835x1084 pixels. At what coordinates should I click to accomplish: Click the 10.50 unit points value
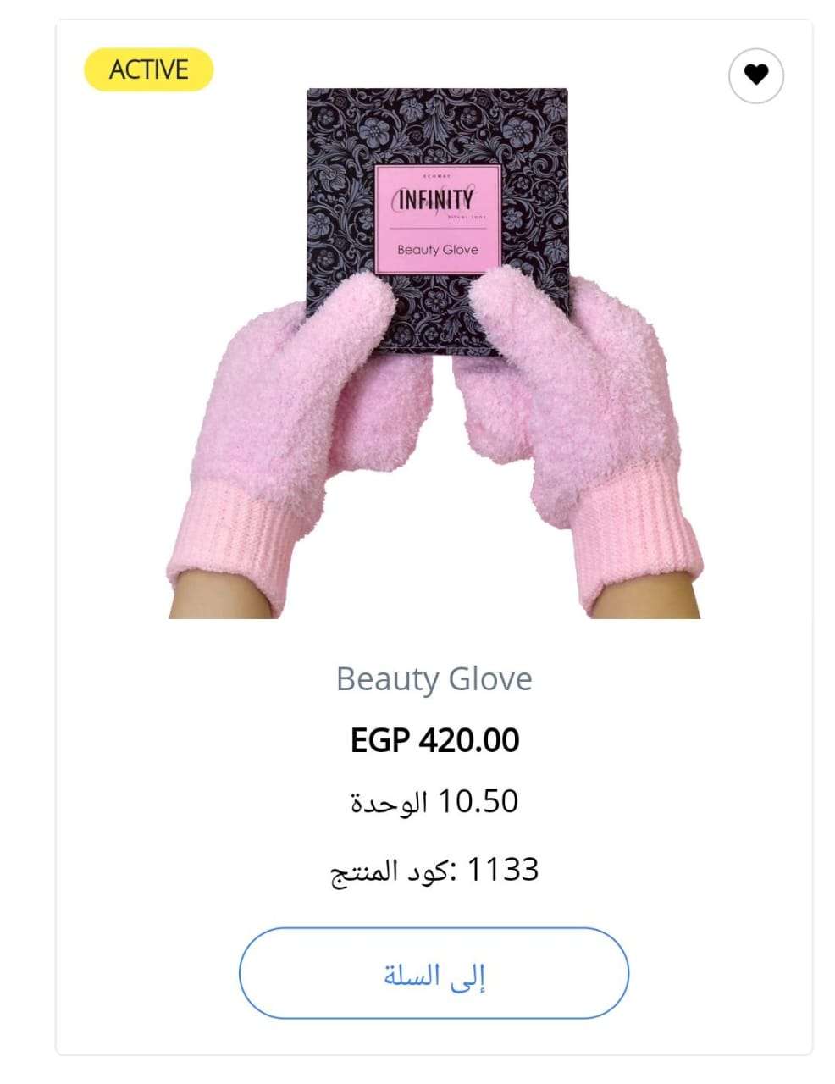pyautogui.click(x=478, y=801)
